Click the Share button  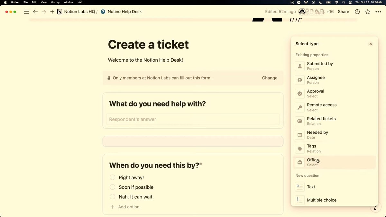coord(344,12)
